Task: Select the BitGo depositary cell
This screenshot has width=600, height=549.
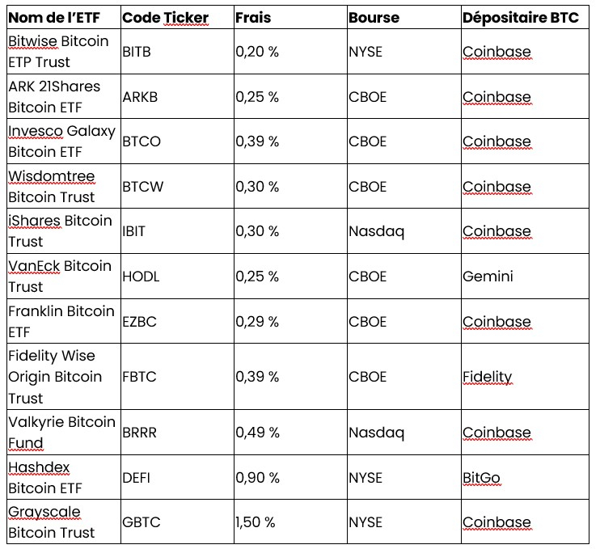Action: pyautogui.click(x=481, y=478)
